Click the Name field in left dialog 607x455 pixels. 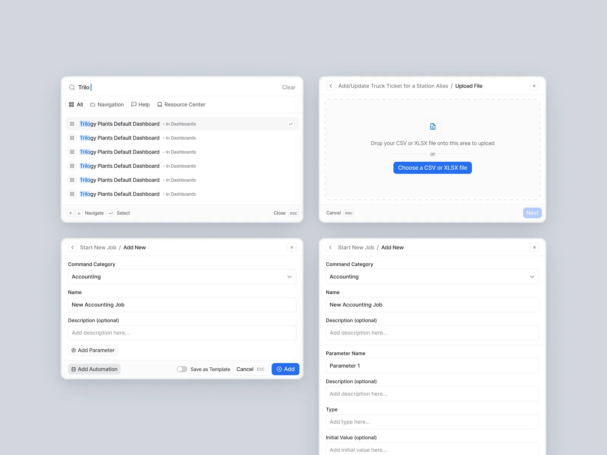pos(182,305)
